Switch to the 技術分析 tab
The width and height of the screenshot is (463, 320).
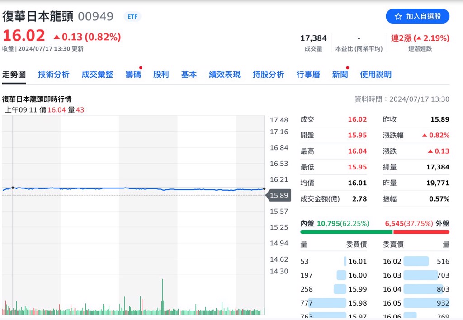(54, 74)
